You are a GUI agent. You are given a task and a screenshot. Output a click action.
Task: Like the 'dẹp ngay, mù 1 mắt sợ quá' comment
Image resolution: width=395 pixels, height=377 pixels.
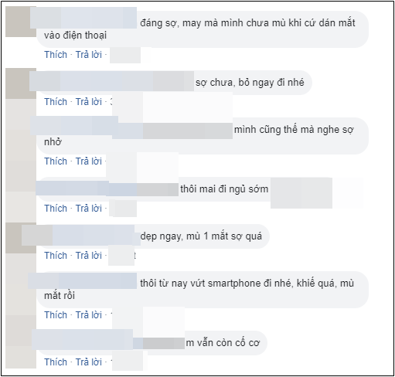click(x=56, y=256)
